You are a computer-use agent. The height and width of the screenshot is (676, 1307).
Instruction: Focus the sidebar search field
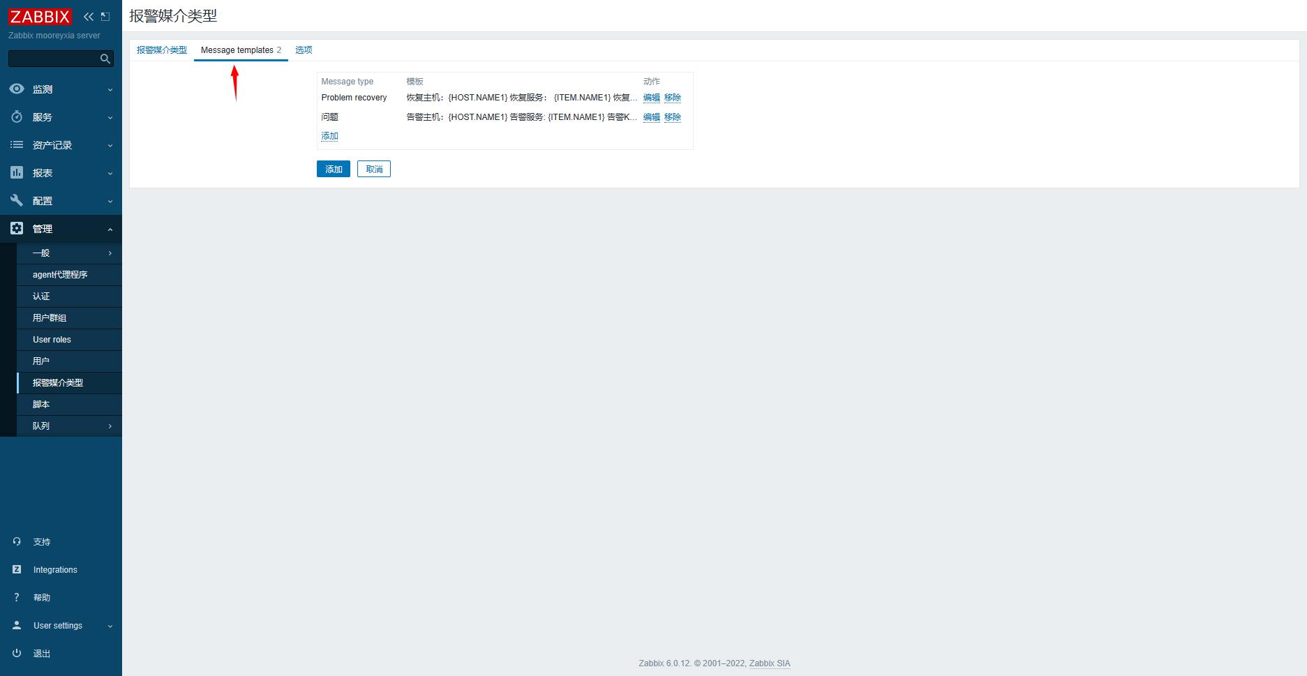[61, 59]
